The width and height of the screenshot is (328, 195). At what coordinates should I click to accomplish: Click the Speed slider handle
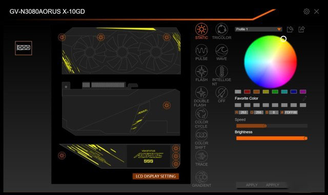coord(265,126)
